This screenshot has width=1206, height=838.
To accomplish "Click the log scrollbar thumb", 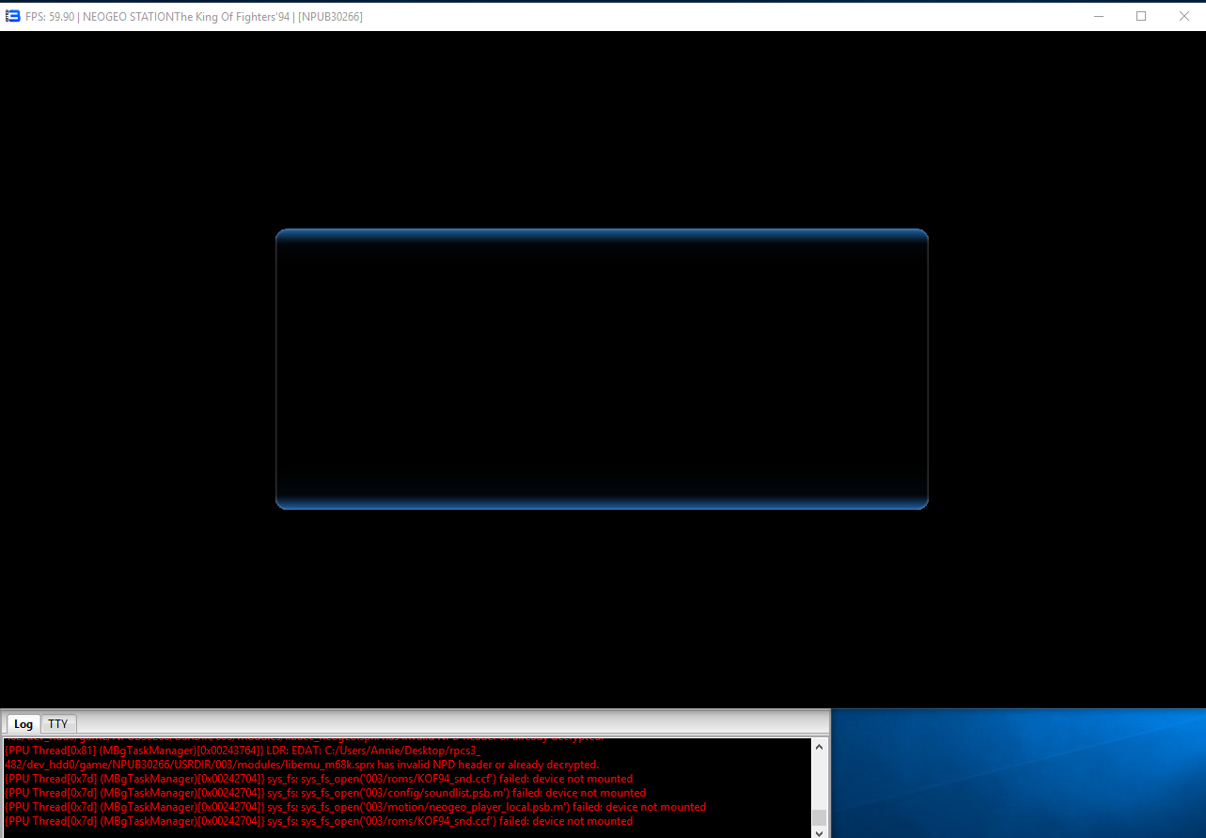I will tap(819, 817).
